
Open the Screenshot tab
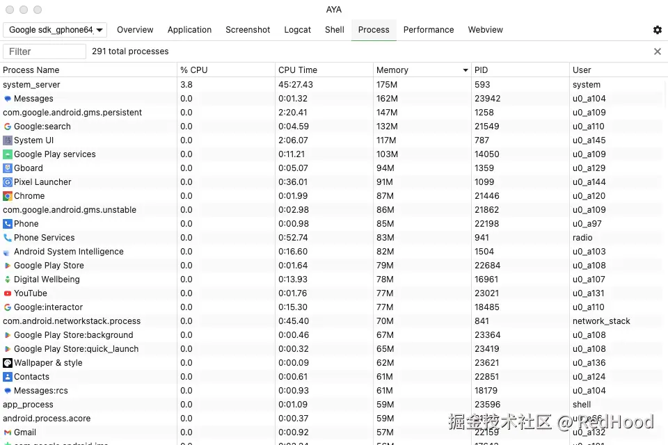(248, 30)
